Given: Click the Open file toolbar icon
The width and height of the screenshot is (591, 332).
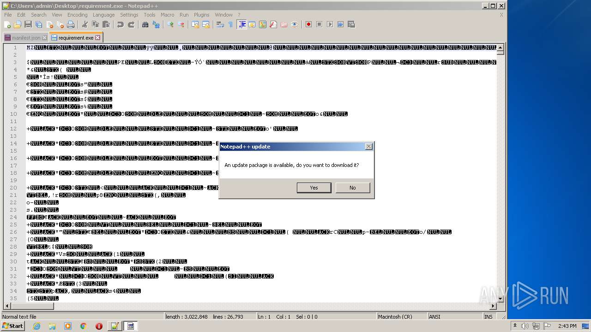Looking at the screenshot, I should pos(18,24).
